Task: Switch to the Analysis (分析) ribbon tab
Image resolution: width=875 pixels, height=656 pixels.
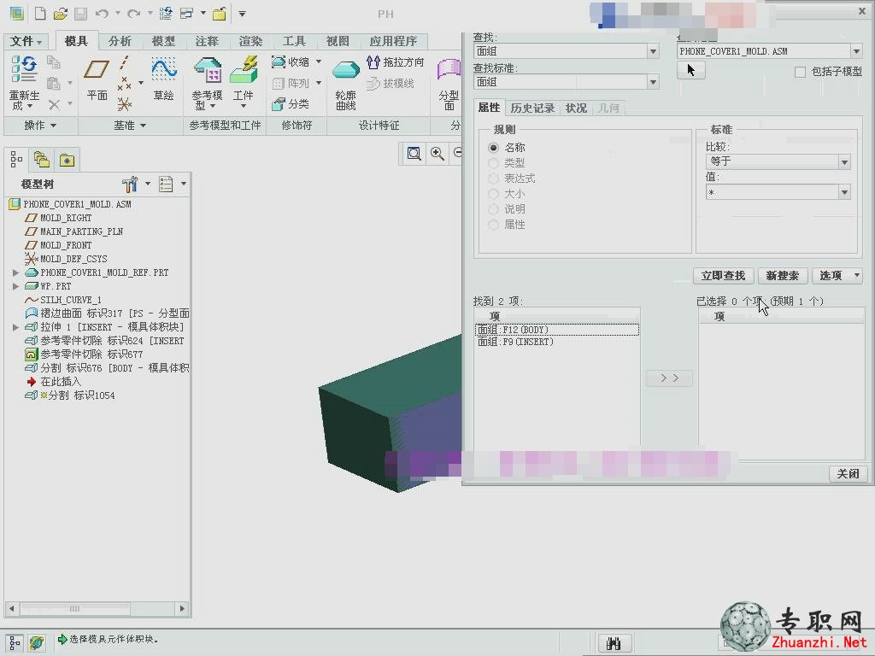Action: pos(120,41)
